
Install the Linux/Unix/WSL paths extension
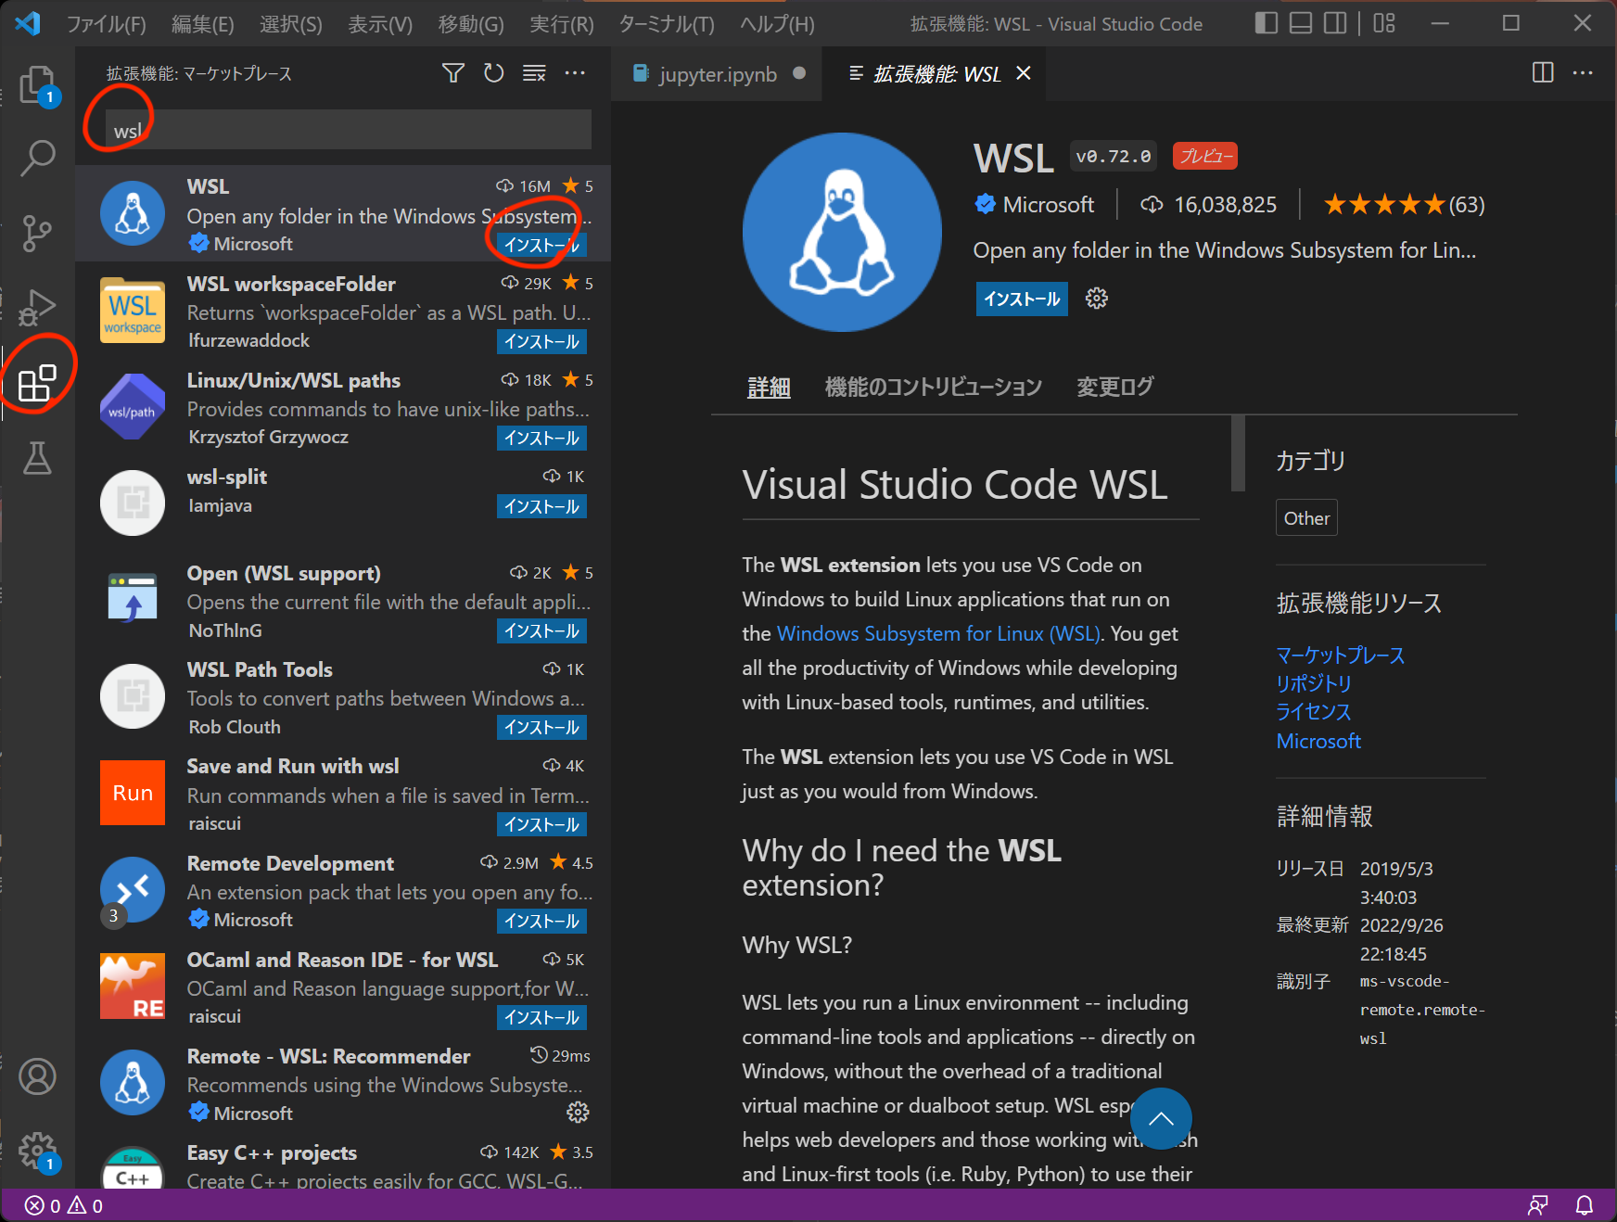pyautogui.click(x=541, y=439)
